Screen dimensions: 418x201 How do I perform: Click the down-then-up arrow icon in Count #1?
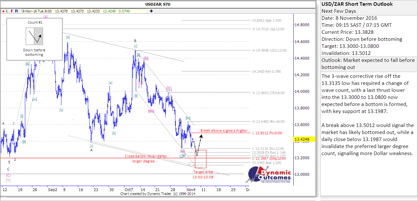34,36
